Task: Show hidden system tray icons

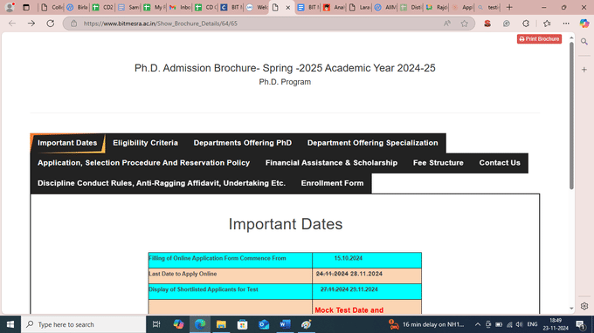Action: [x=478, y=324]
